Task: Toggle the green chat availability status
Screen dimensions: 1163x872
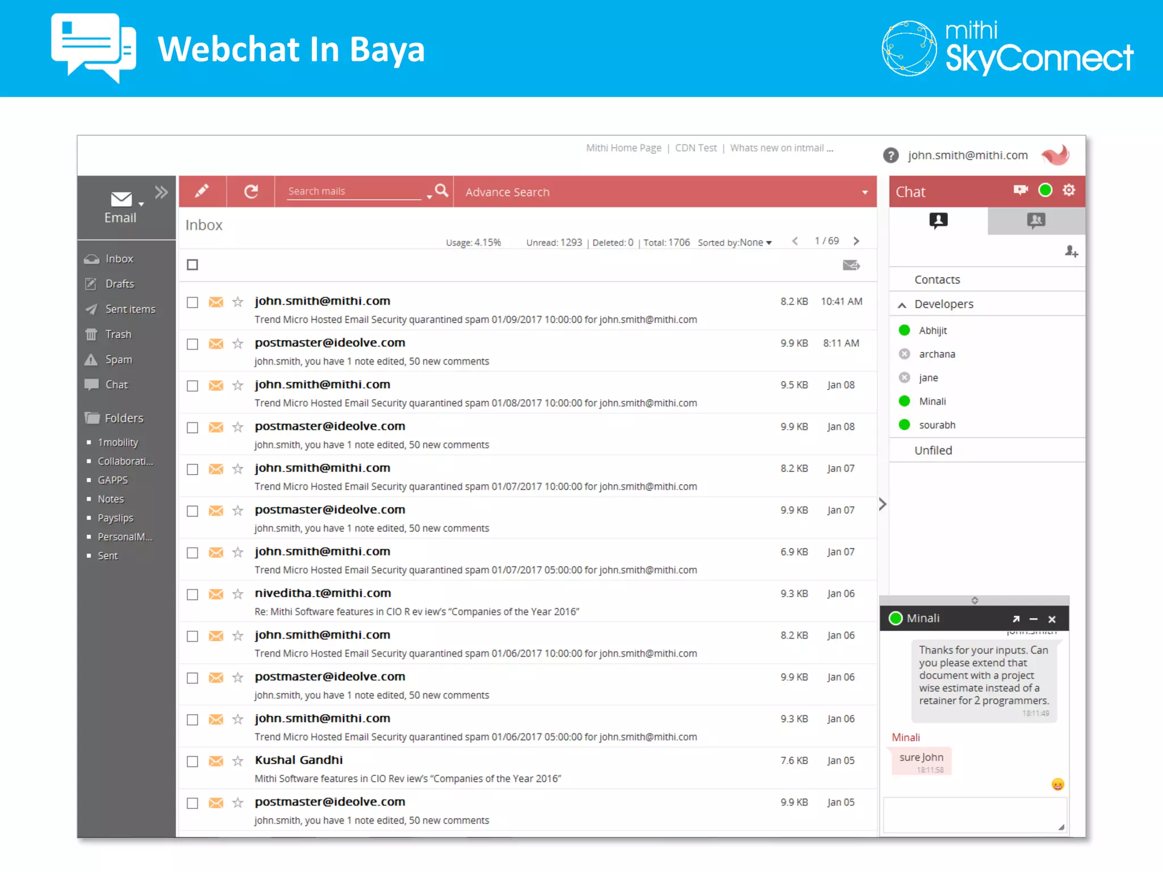Action: [x=1045, y=190]
